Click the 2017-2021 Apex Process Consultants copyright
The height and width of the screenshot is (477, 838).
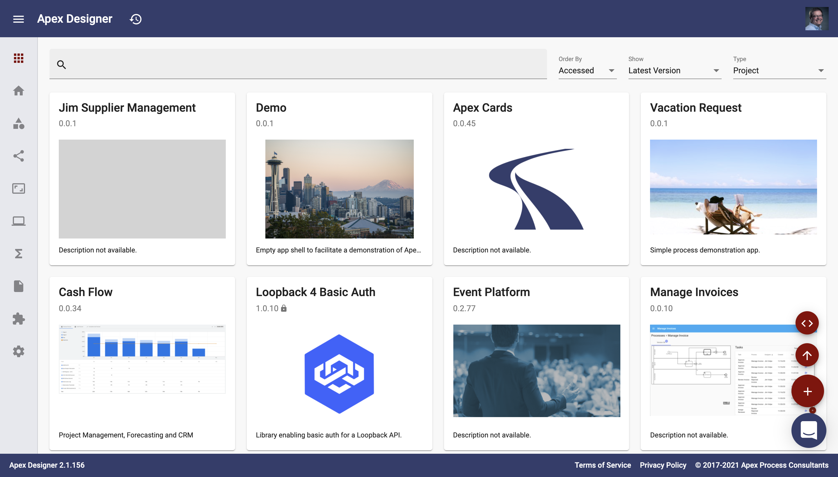(762, 465)
